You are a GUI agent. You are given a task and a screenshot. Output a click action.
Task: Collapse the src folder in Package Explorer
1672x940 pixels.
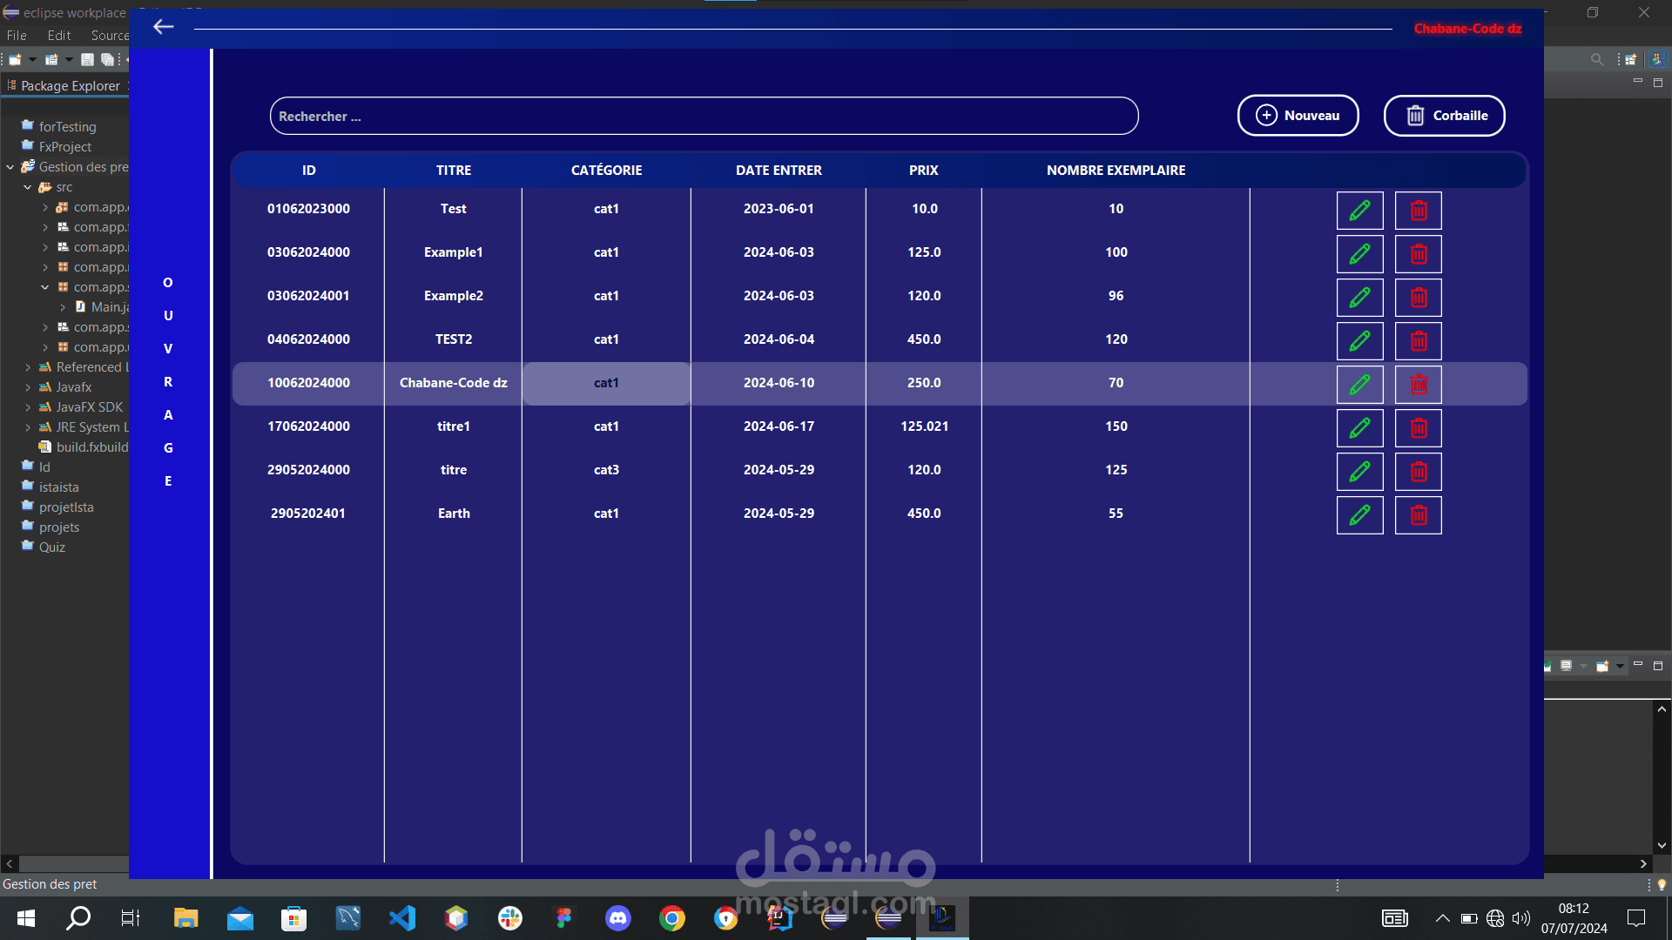tap(27, 187)
